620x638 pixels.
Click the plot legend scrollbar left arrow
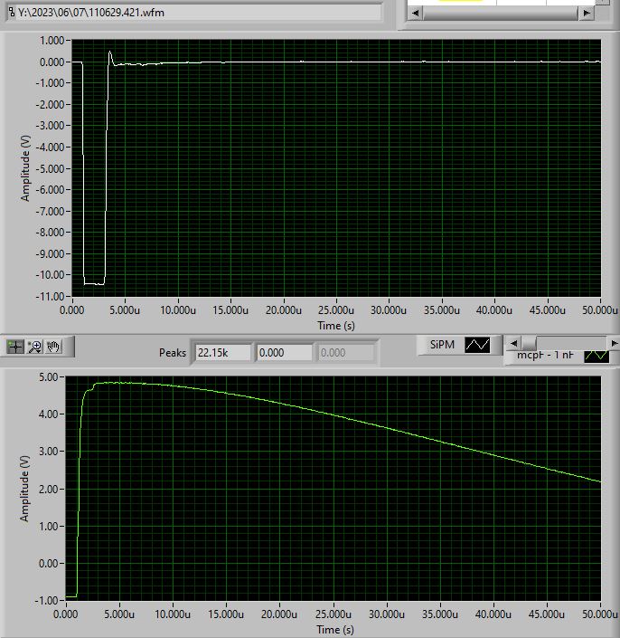pos(513,343)
